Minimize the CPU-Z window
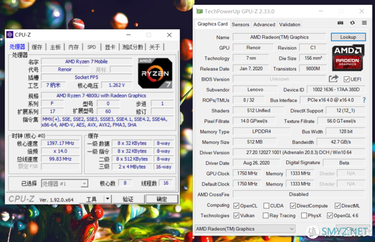 pyautogui.click(x=128, y=35)
